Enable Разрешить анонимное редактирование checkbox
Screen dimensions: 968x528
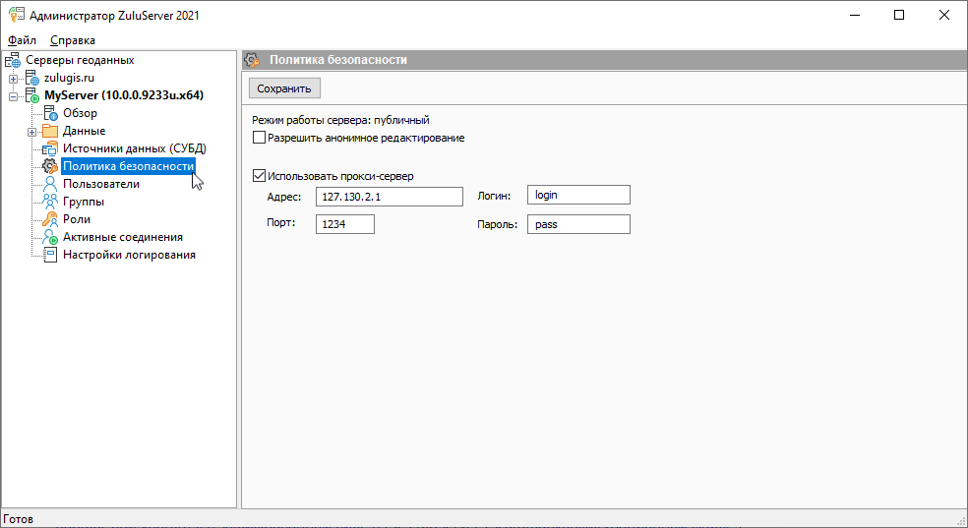pos(260,138)
